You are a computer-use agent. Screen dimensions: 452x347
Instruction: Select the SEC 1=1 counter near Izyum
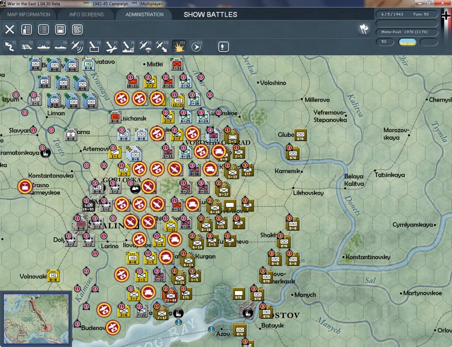[35, 99]
